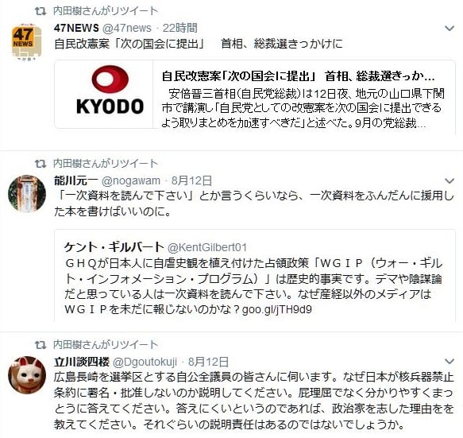Follow the goo.gl/jTH9d9 link
The height and width of the screenshot is (438, 463).
pyautogui.click(x=276, y=309)
